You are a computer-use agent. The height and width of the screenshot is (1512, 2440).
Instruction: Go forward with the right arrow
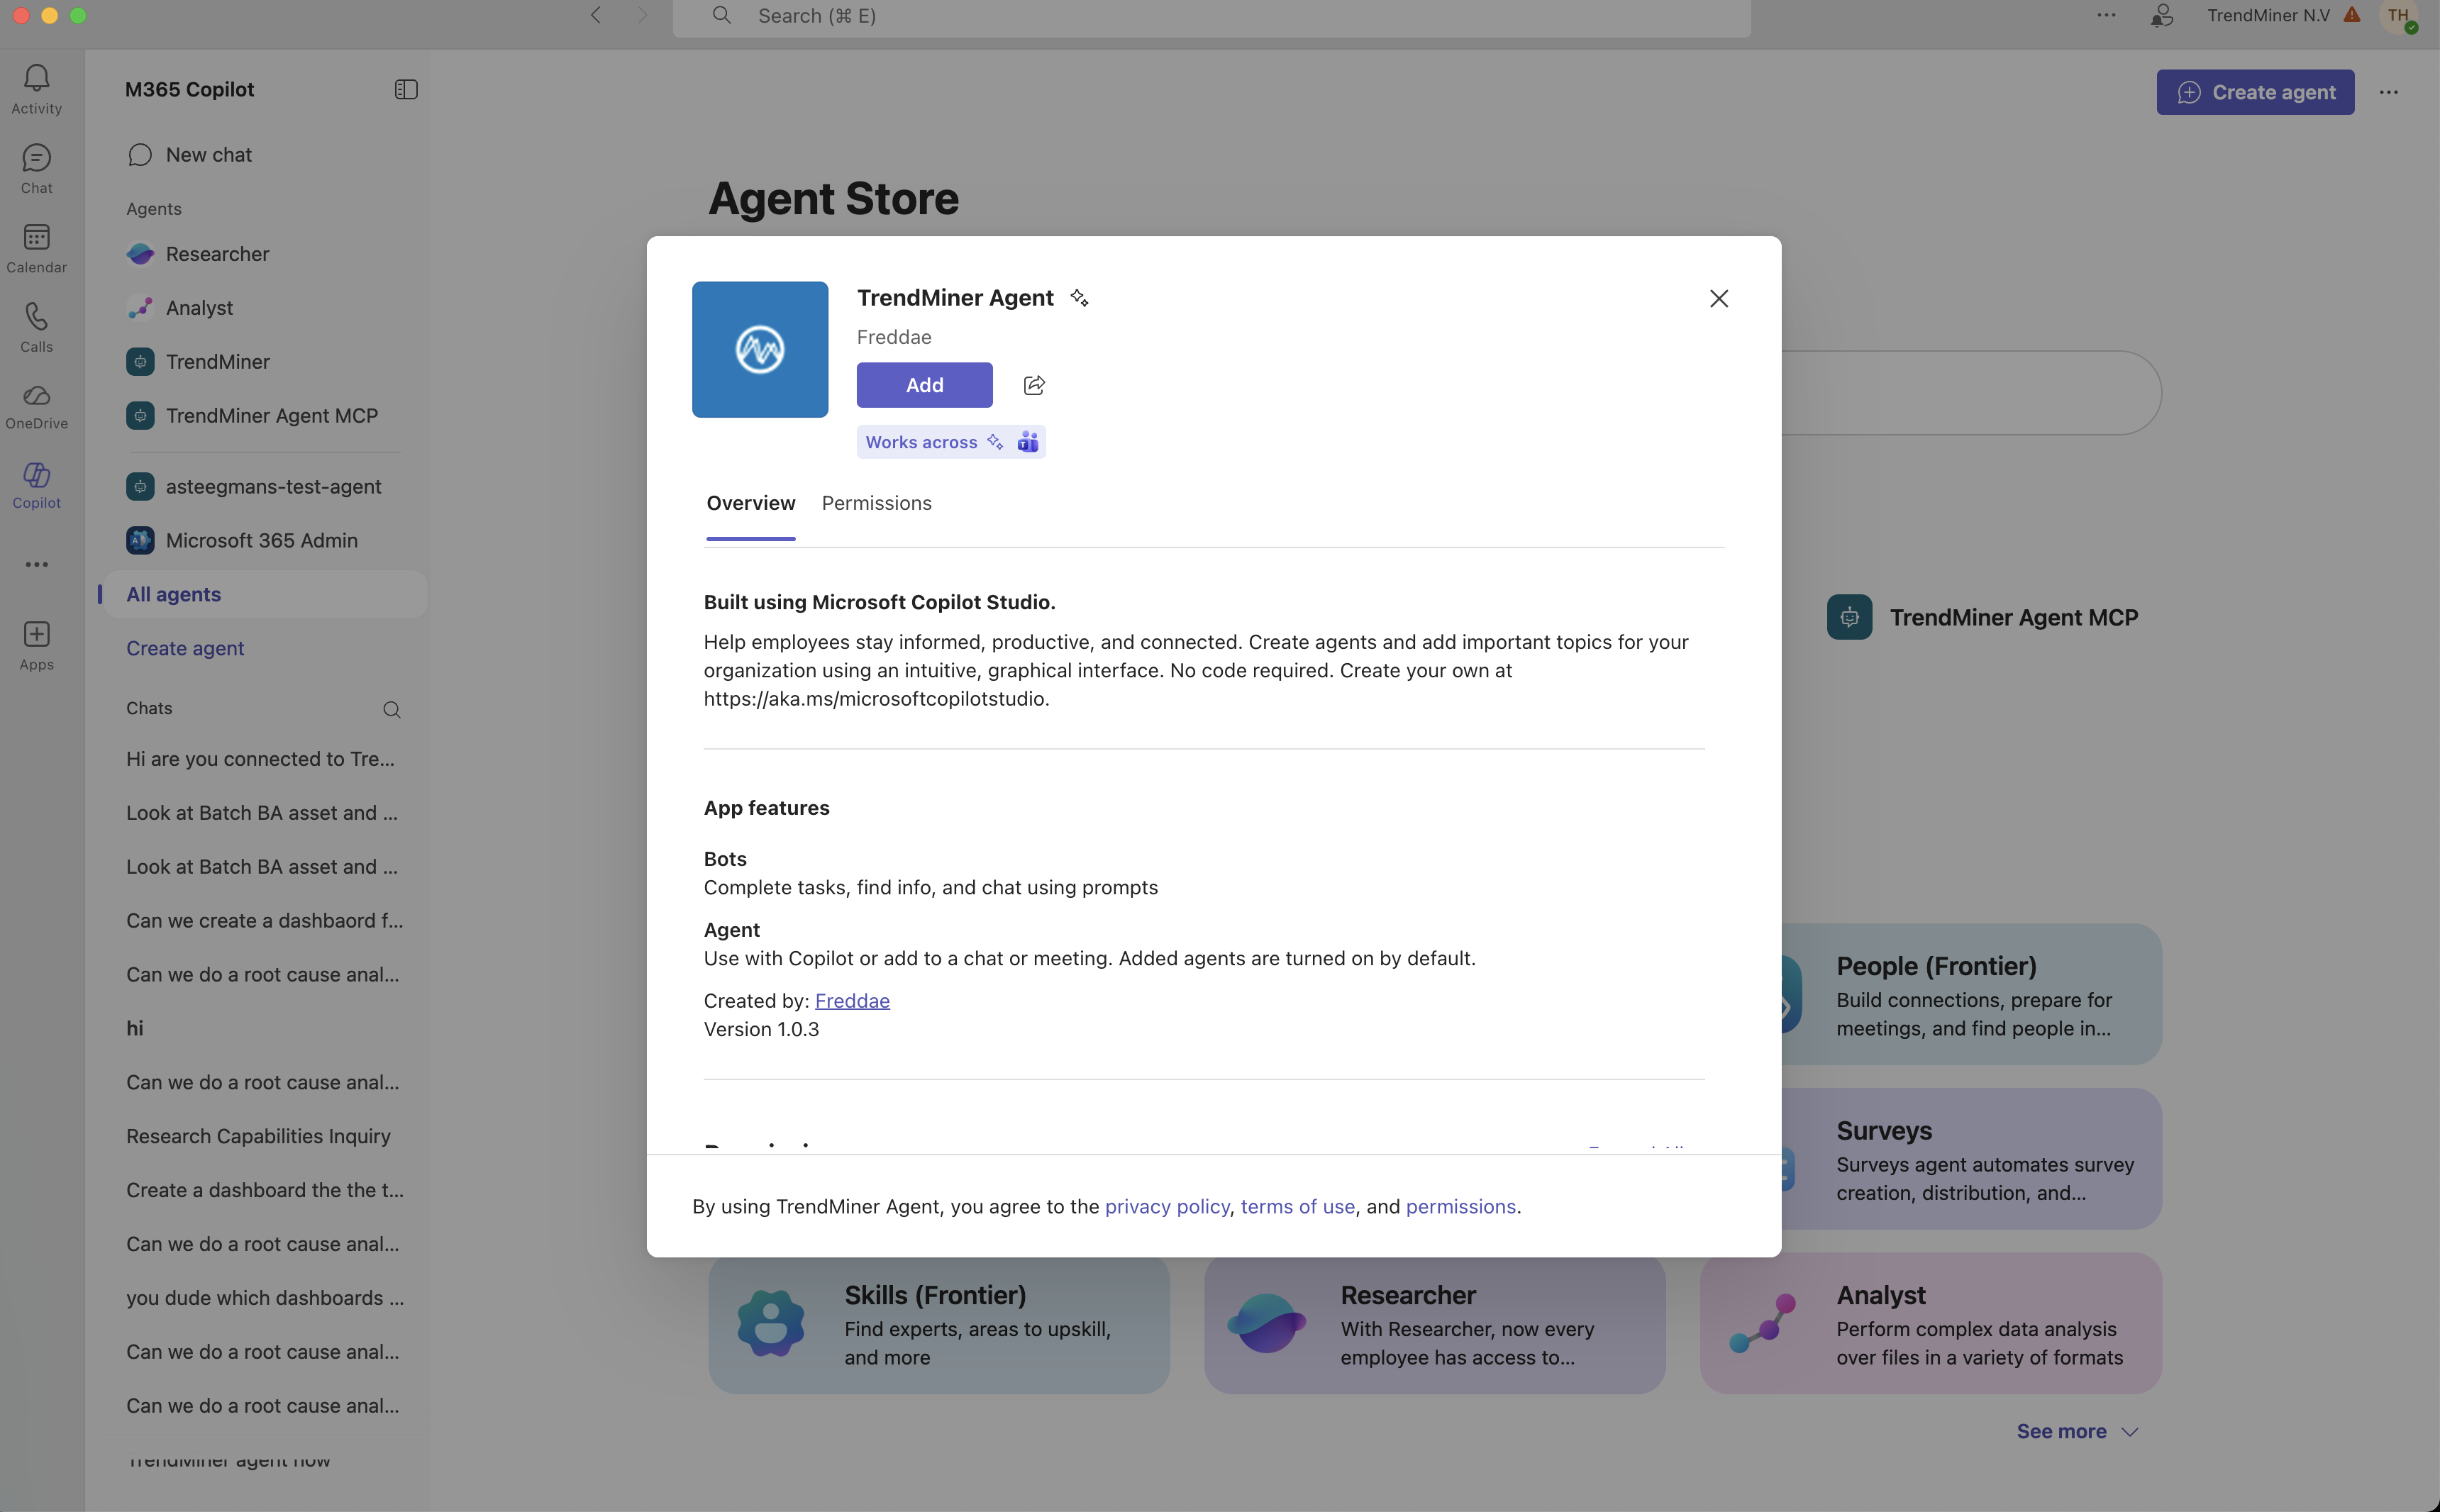point(643,15)
